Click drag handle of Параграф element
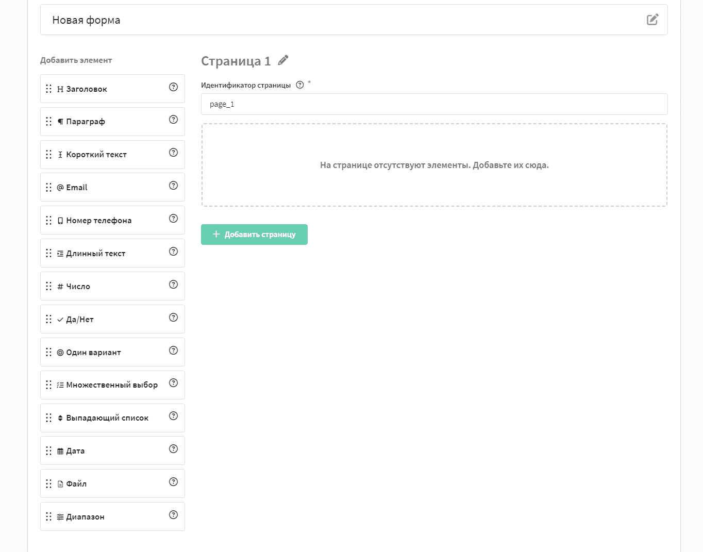This screenshot has height=552, width=703. coord(48,122)
